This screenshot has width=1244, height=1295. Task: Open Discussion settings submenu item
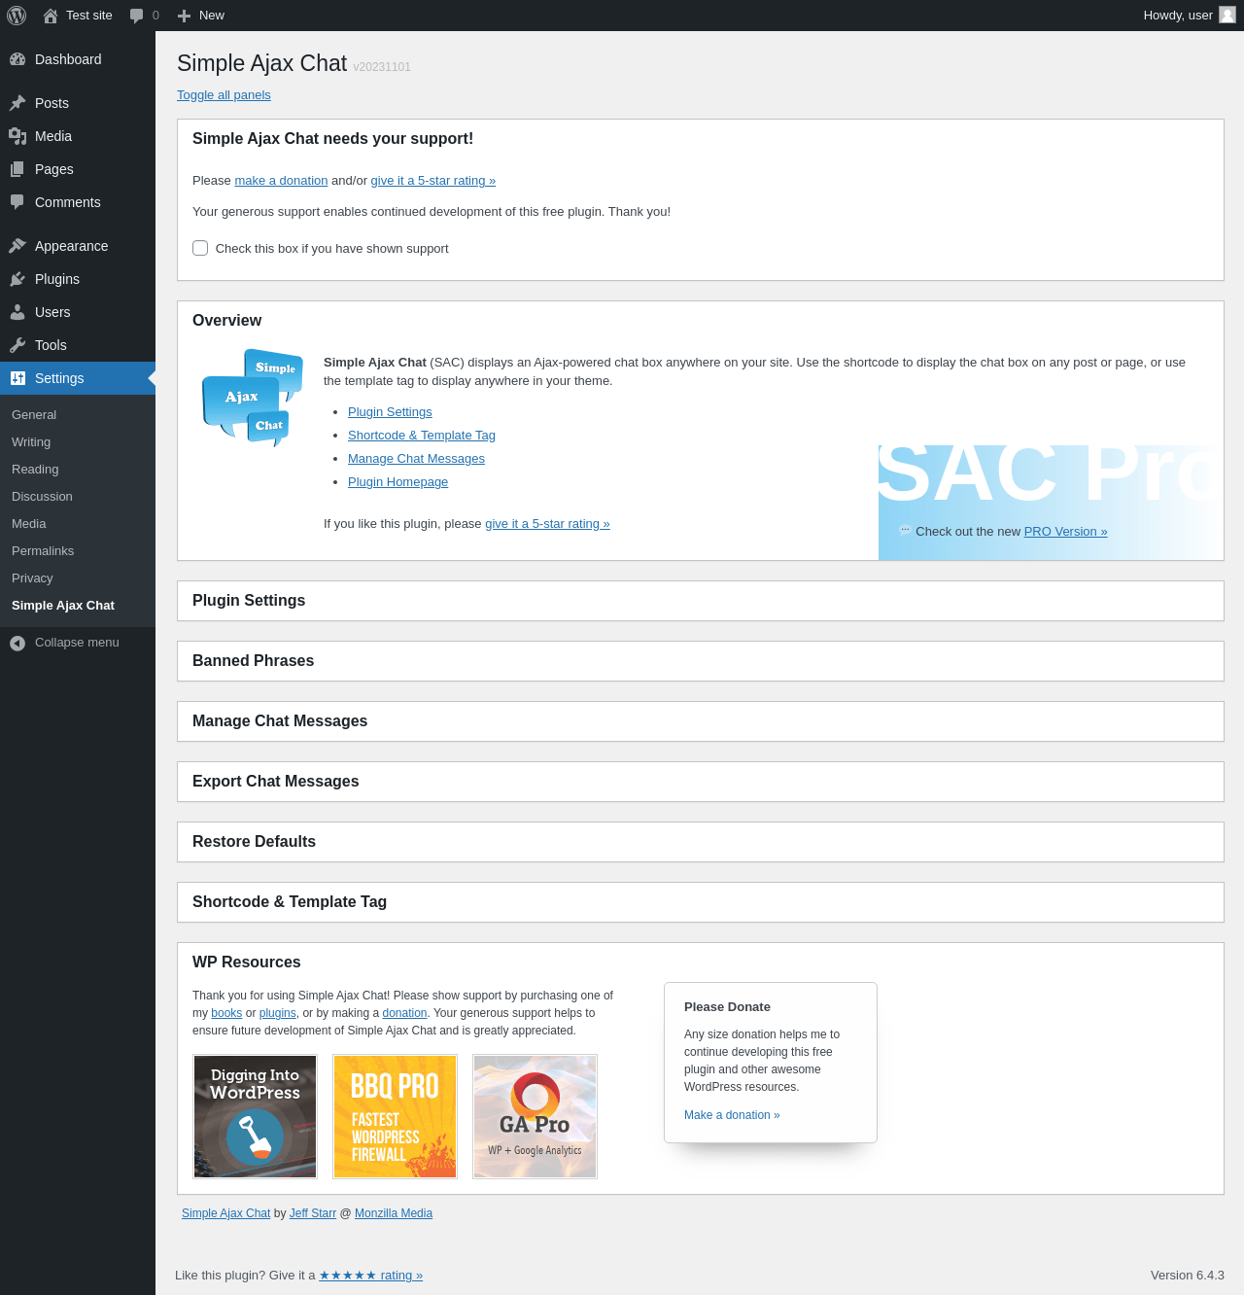(78, 496)
